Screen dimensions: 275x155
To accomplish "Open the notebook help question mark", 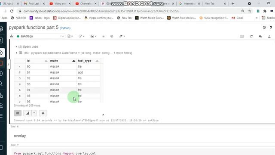I will pos(271,28).
